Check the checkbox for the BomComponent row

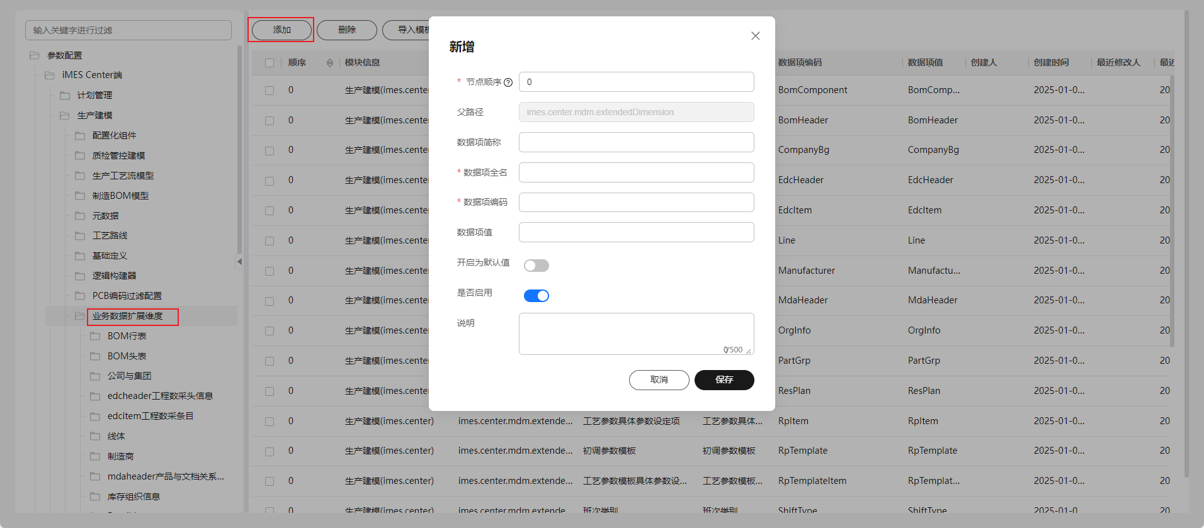pyautogui.click(x=270, y=91)
